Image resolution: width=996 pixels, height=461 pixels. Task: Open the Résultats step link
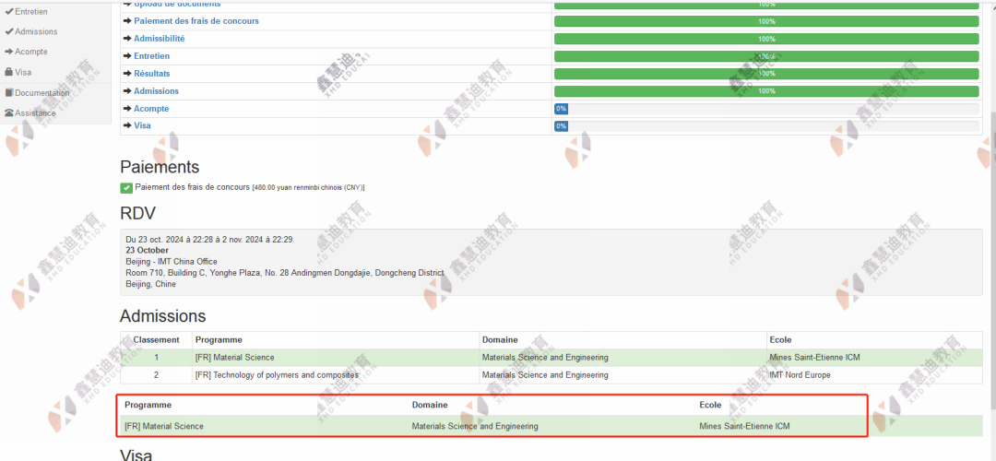152,74
